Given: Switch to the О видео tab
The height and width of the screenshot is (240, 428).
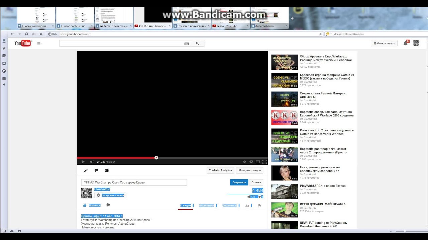Looking at the screenshot, I should point(186,205).
